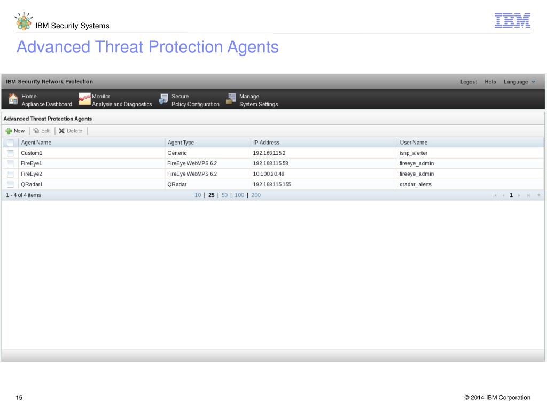
Task: Click the qradar_alerts user name
Action: click(x=416, y=184)
